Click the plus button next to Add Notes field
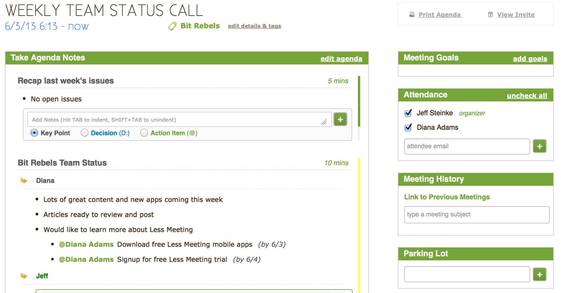This screenshot has width=561, height=293. 340,119
